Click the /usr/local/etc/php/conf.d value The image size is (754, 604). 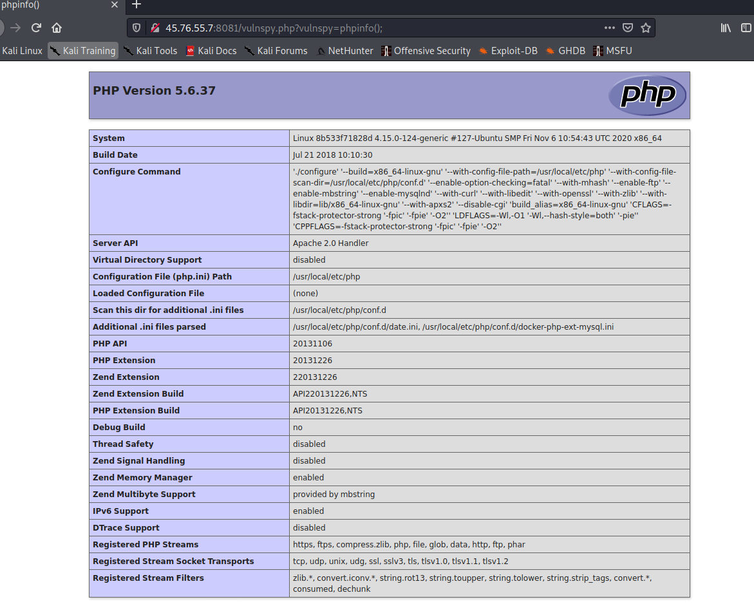pyautogui.click(x=339, y=310)
